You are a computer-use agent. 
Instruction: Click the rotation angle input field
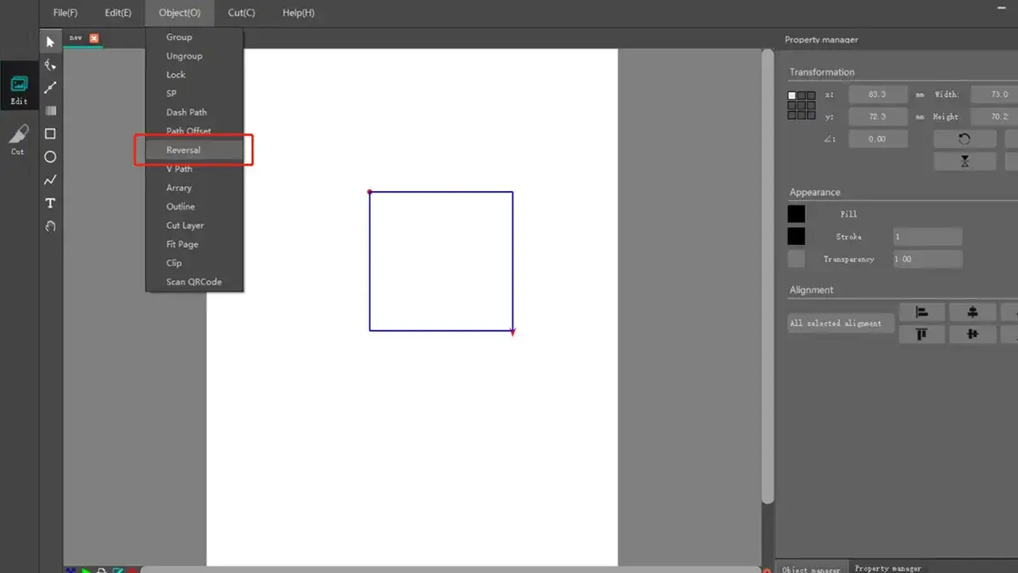[877, 138]
